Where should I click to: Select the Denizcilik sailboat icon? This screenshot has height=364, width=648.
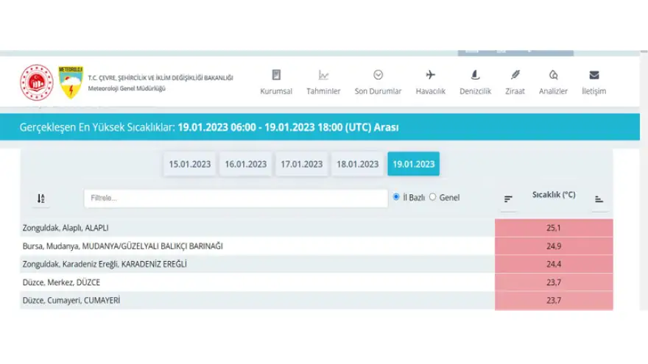click(475, 75)
